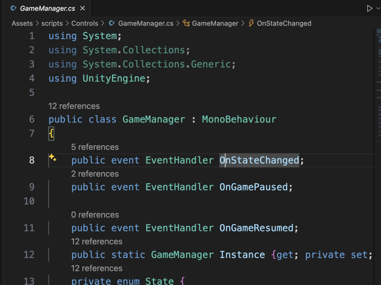
Task: Click the opening brace on line 7
Action: point(51,133)
